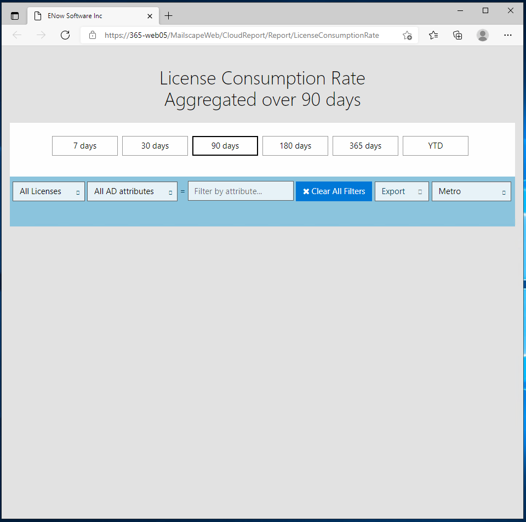Viewport: 526px width, 522px height.
Task: Click the browser refresh icon
Action: (x=65, y=35)
